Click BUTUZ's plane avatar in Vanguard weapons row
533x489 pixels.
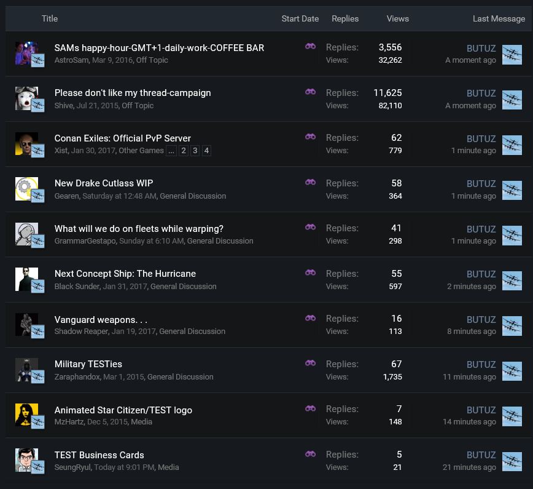tap(512, 325)
